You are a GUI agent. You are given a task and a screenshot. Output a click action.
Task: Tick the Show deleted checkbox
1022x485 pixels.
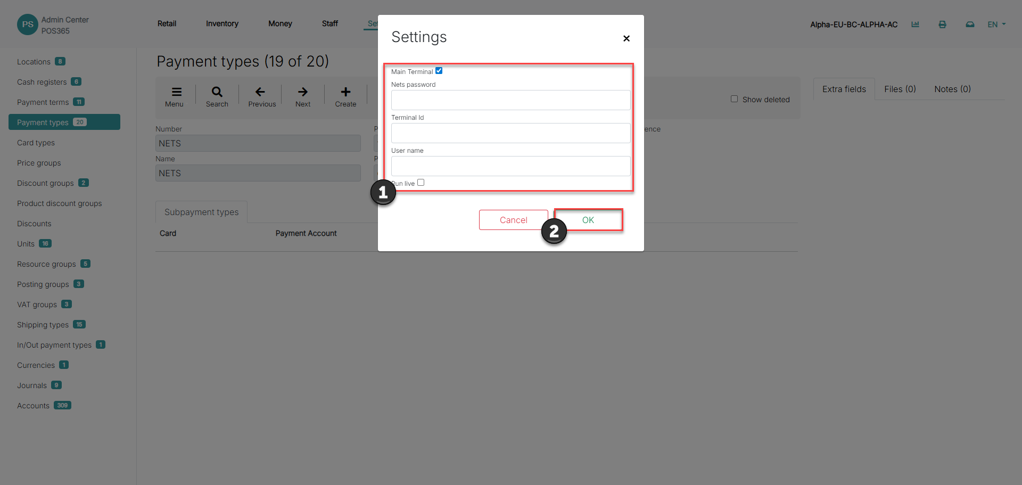click(734, 99)
